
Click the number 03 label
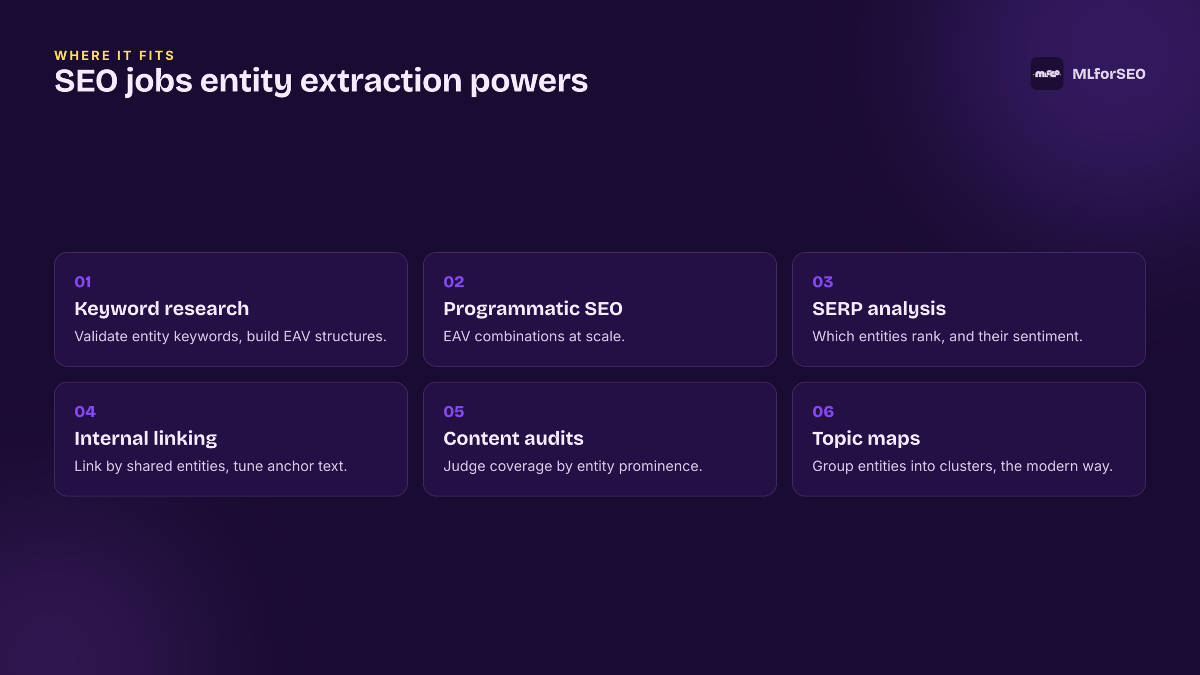point(823,282)
